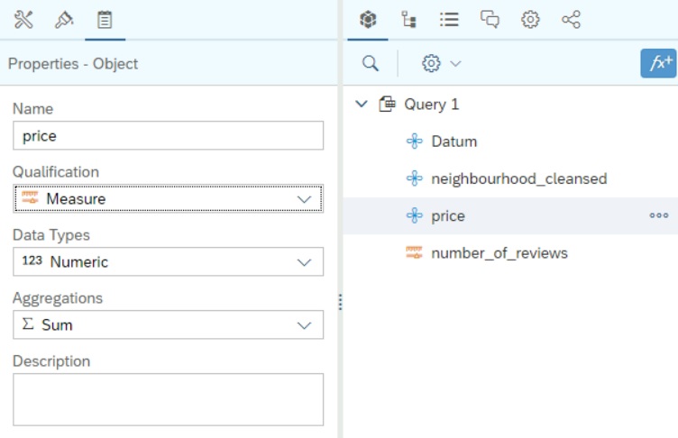Click the search magnifier icon

pyautogui.click(x=371, y=63)
